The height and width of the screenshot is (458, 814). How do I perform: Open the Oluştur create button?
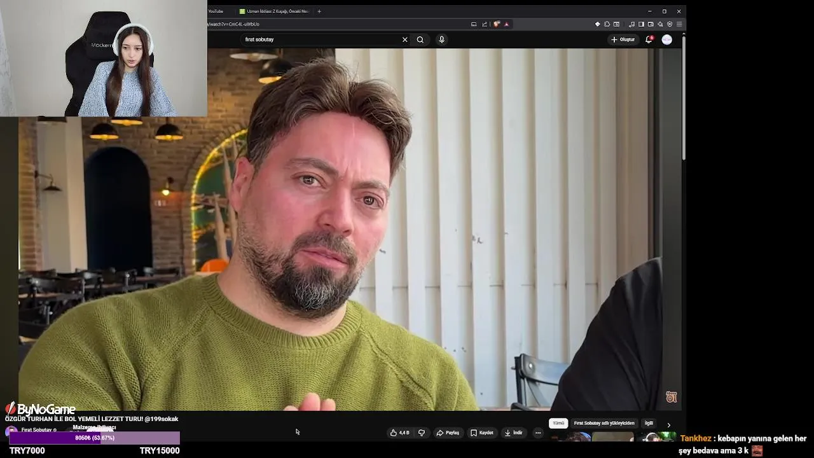click(623, 39)
